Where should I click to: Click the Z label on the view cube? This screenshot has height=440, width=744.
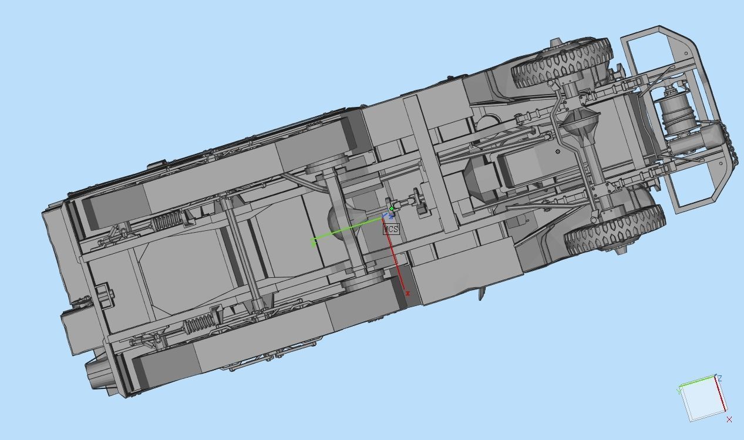click(x=719, y=378)
